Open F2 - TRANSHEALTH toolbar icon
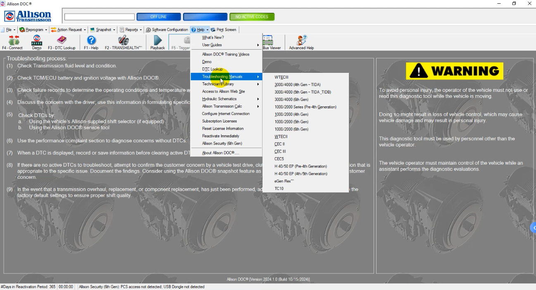 pos(123,43)
